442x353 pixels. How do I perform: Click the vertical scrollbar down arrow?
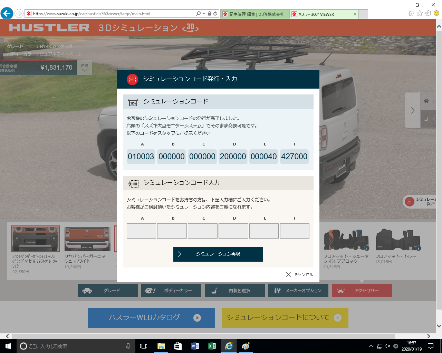tap(439, 326)
